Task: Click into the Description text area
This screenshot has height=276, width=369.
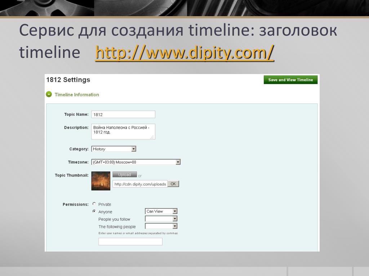Action: click(123, 132)
